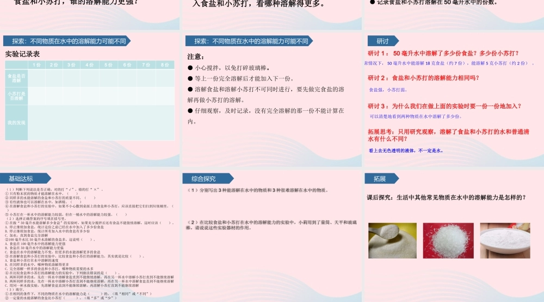This screenshot has height=302, width=544.
Task: Click the white powder in bowl image
Action: (505, 241)
